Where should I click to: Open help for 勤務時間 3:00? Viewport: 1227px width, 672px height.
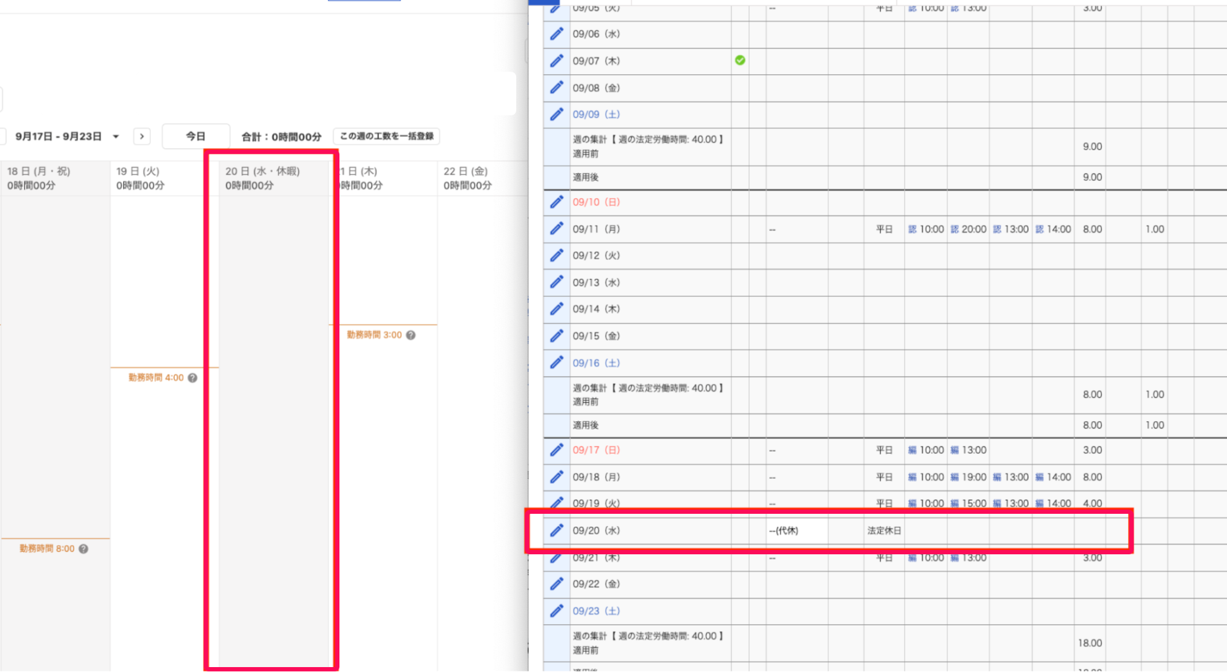click(x=411, y=335)
